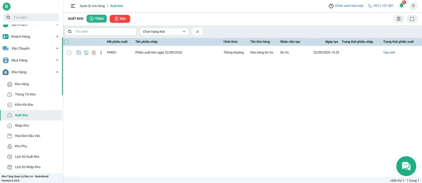Click the Ngày tạo column header
Screen dimensions: 422x183
pos(332,42)
